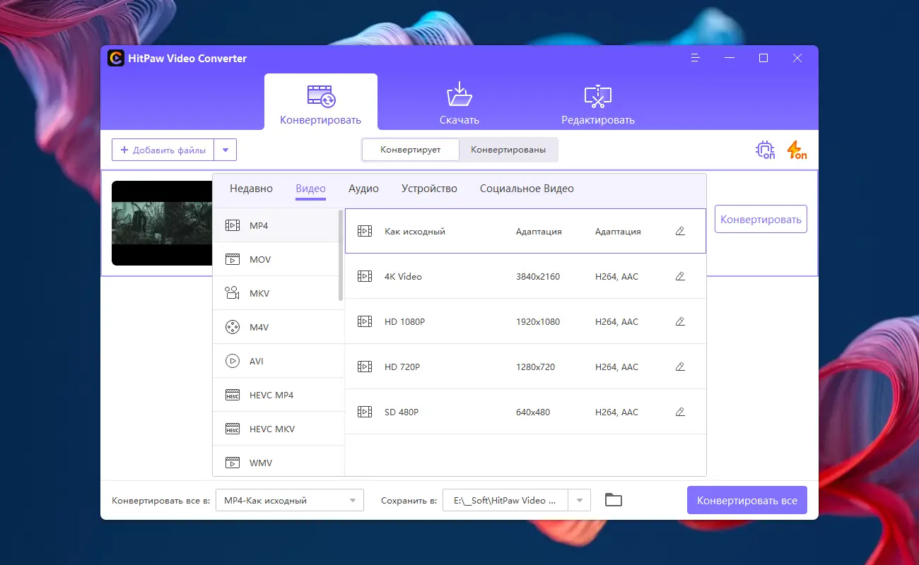Edit the 4K Video preset pencil icon
Viewport: 919px width, 565px height.
pyautogui.click(x=680, y=276)
